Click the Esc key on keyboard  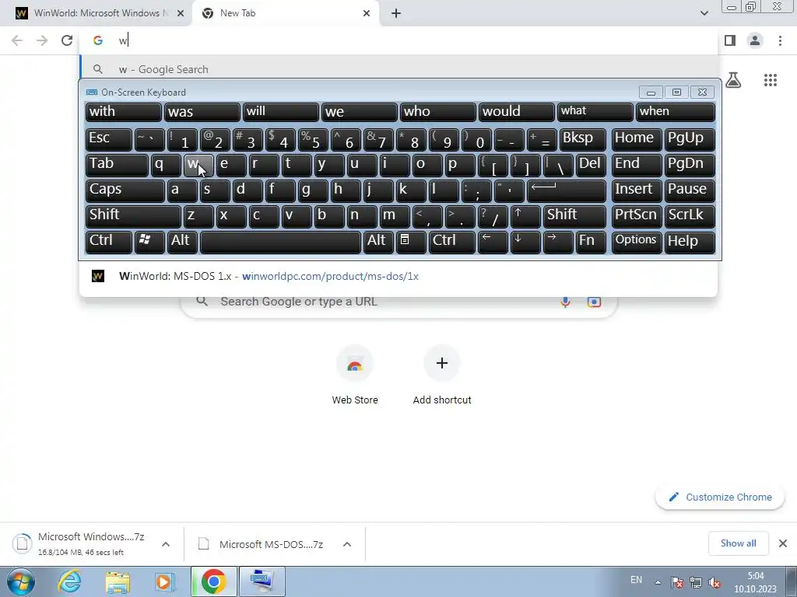tap(109, 140)
